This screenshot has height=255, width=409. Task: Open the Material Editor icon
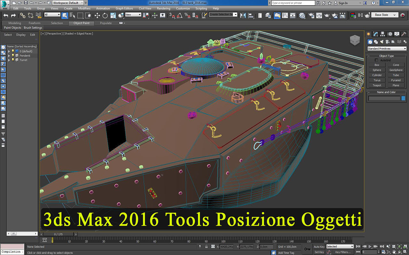302,15
